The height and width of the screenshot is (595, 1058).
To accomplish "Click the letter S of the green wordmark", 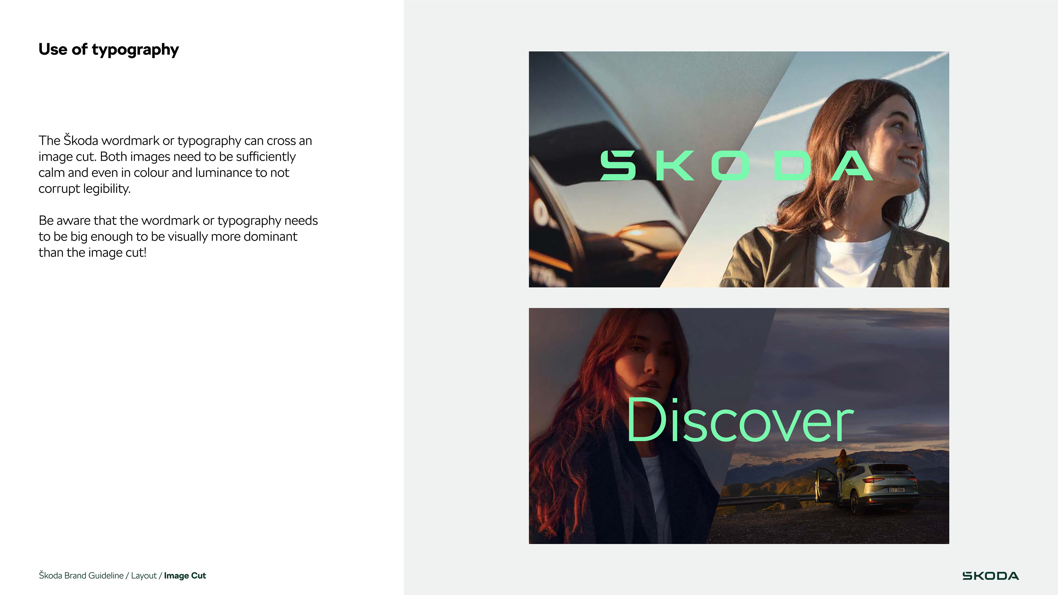I will (x=618, y=166).
